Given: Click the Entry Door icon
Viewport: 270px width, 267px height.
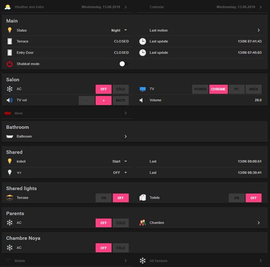Looking at the screenshot, I should (10, 53).
